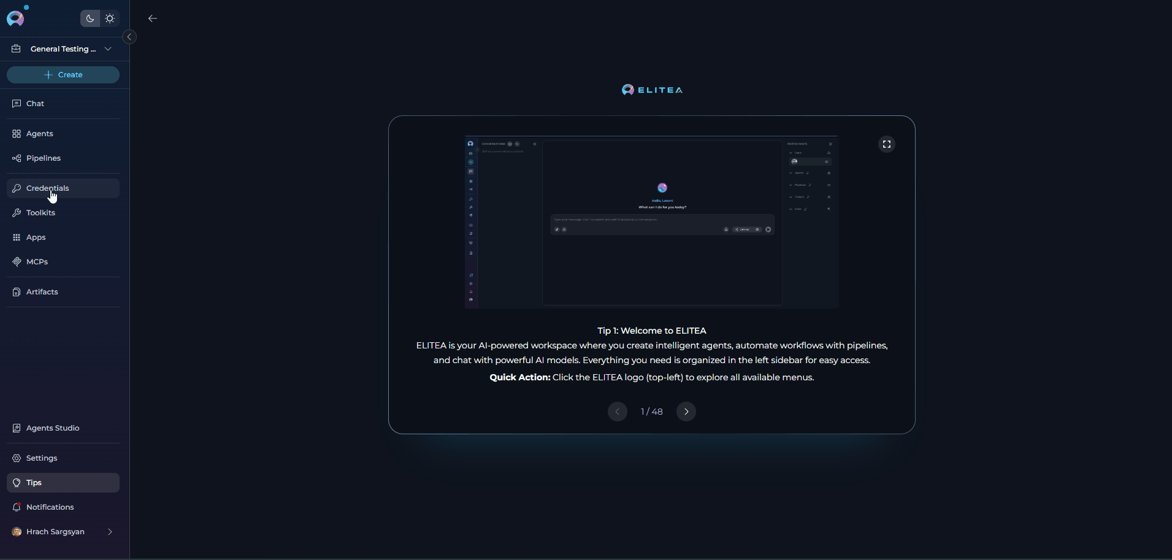The image size is (1172, 560).
Task: Collapse the left sidebar with the chevron
Action: (129, 37)
